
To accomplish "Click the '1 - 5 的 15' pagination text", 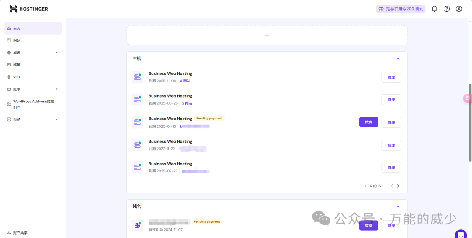I will click(373, 186).
